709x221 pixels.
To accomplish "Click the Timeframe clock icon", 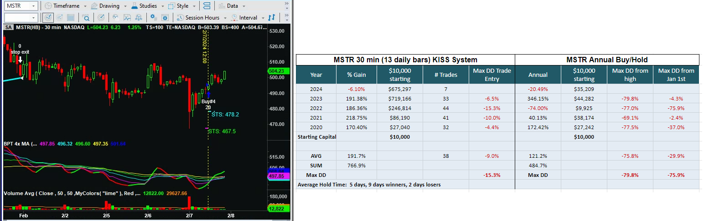I will pos(47,6).
